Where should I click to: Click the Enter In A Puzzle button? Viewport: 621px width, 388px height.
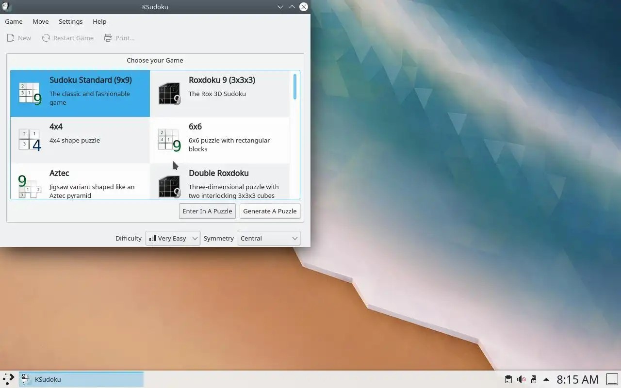(208, 211)
